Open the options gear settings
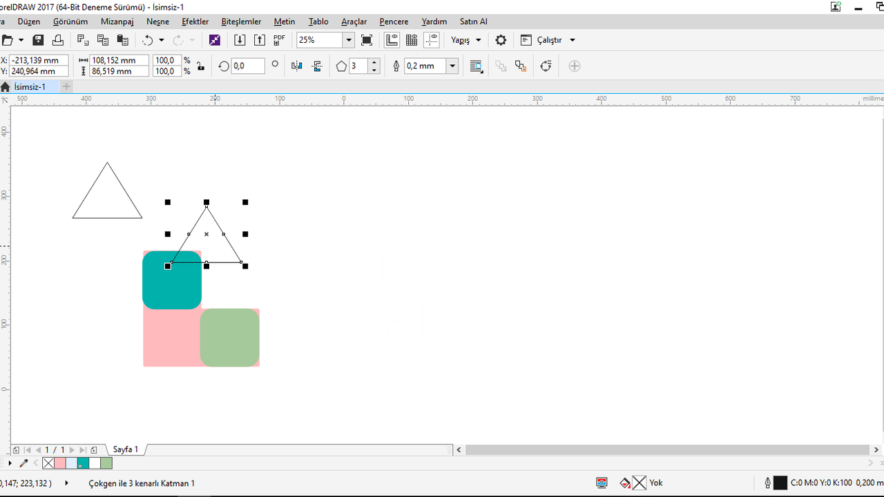Viewport: 884px width, 497px height. [x=501, y=40]
